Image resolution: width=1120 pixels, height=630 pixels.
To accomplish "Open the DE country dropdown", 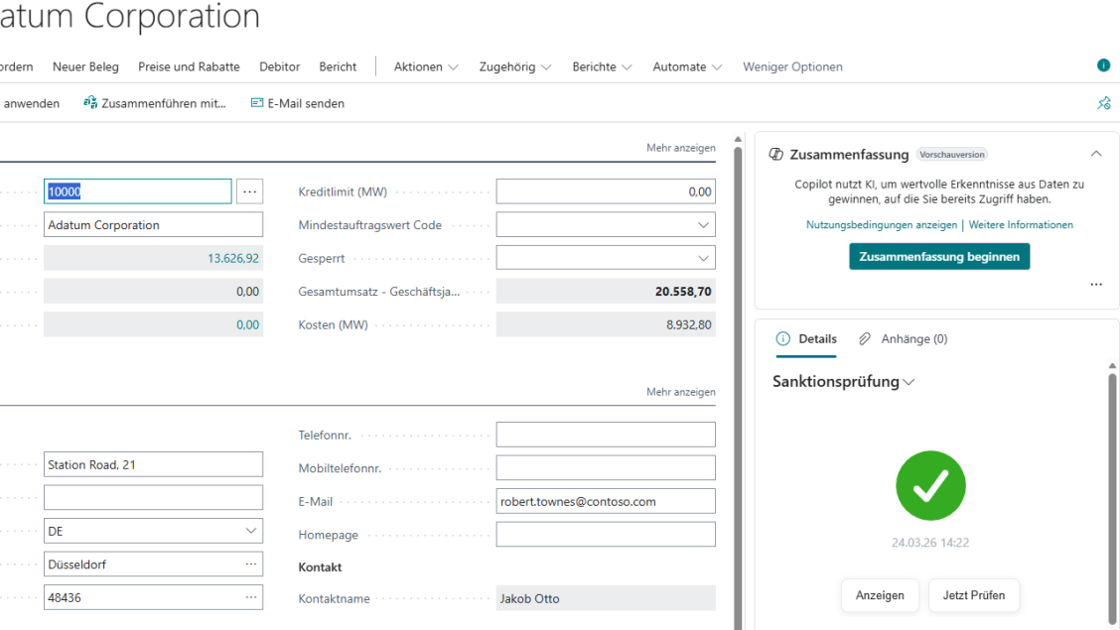I will pyautogui.click(x=251, y=531).
